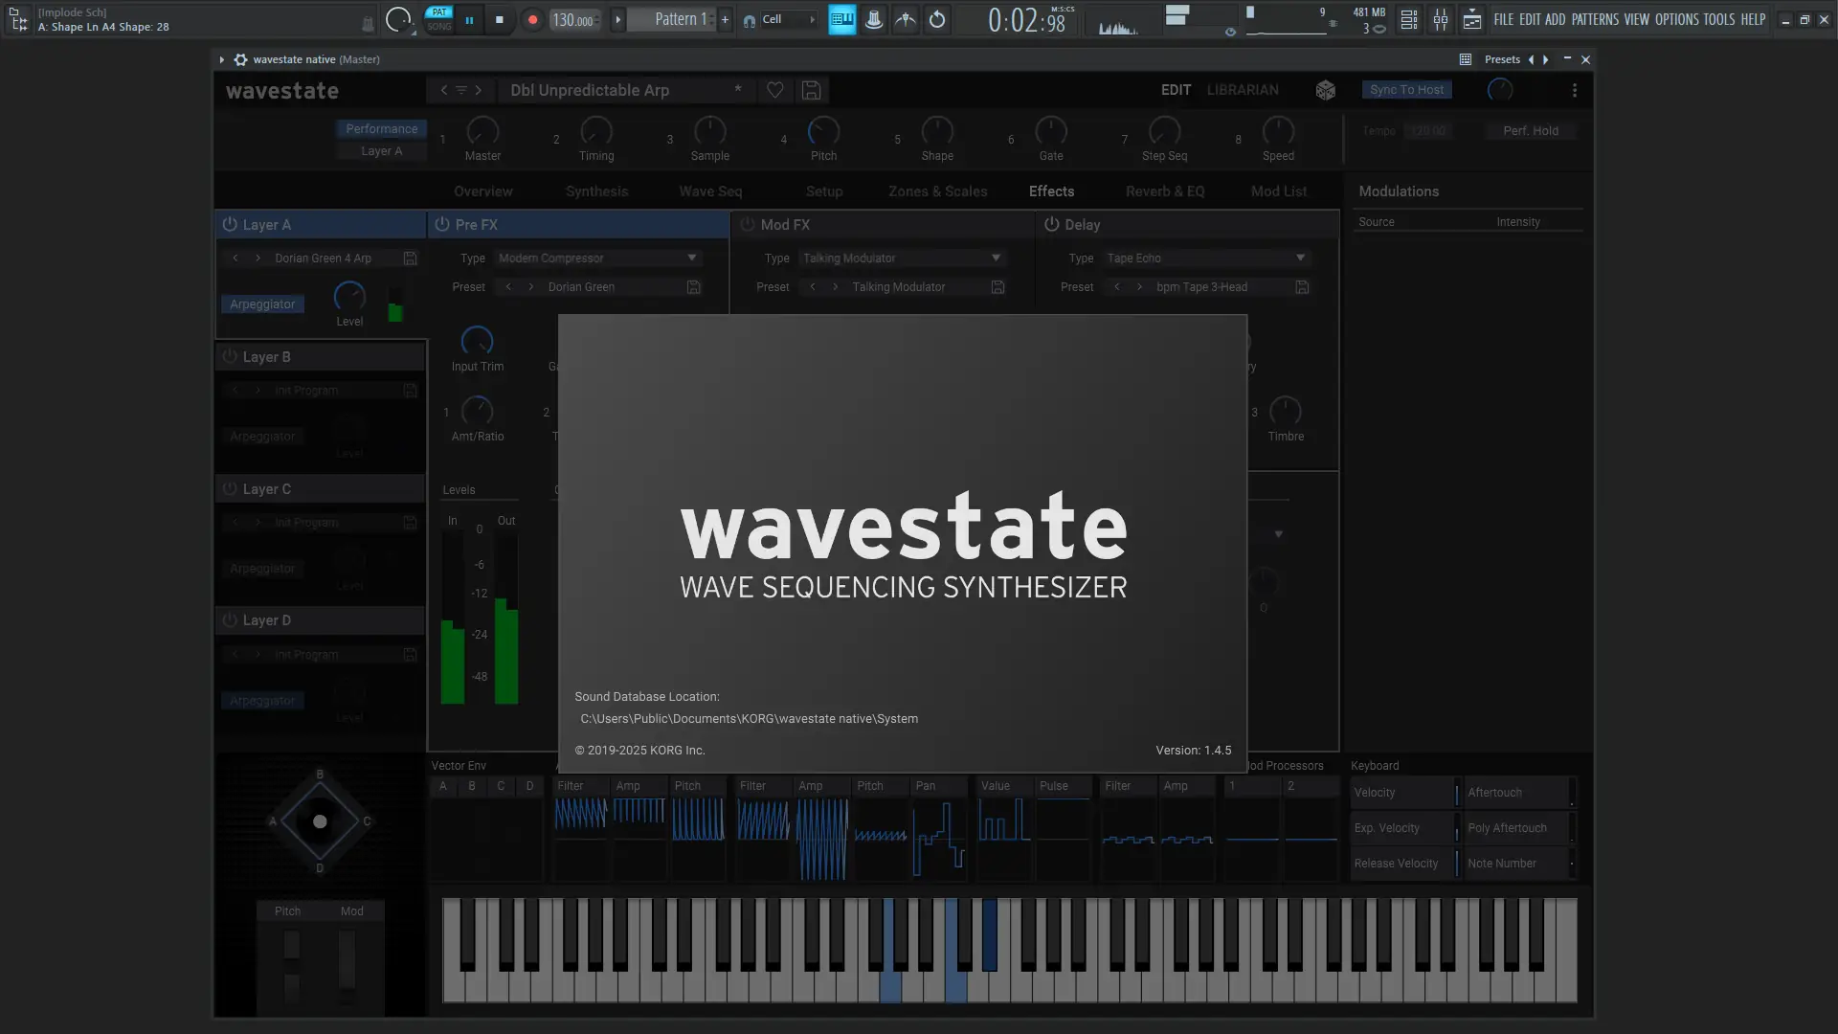Image resolution: width=1838 pixels, height=1034 pixels.
Task: Toggle Layer A power button
Action: click(230, 224)
